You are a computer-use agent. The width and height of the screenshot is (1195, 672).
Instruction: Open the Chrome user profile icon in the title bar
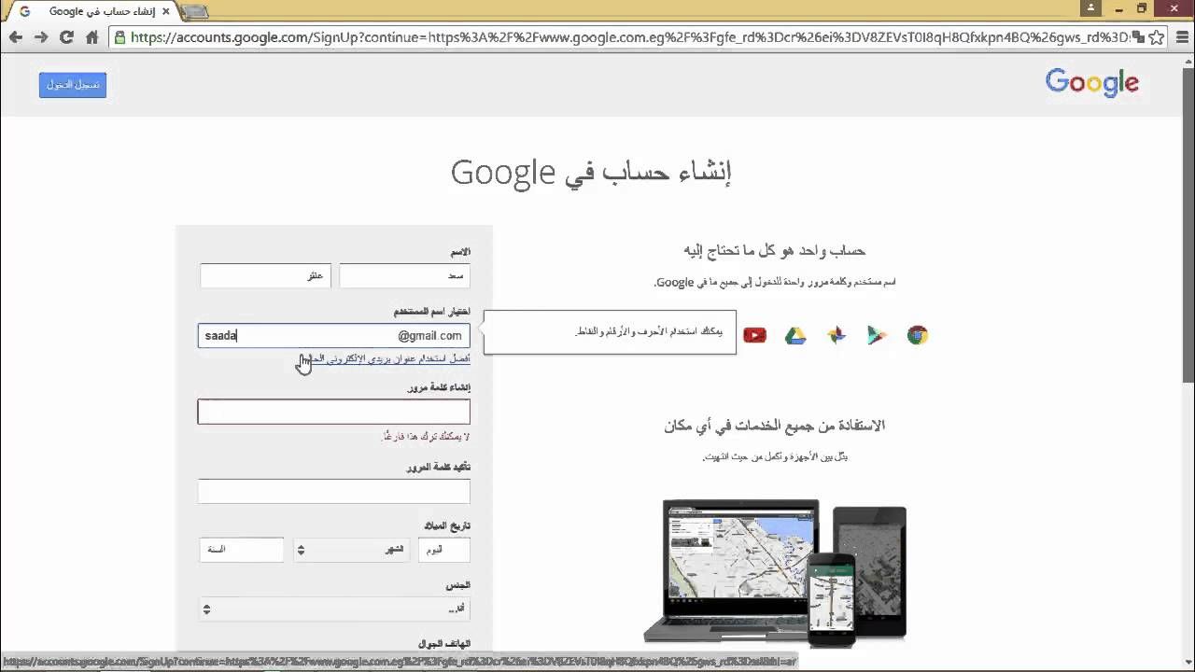click(1090, 8)
